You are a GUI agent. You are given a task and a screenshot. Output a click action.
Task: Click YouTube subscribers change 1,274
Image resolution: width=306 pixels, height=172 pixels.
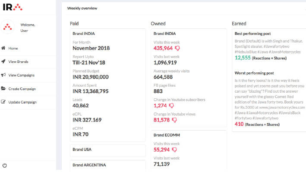tap(160, 106)
